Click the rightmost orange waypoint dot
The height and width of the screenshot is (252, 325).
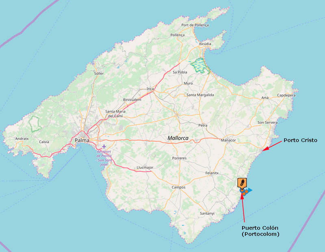tap(247, 191)
